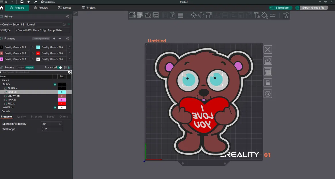Open the Bed type dropdown

tap(42, 30)
